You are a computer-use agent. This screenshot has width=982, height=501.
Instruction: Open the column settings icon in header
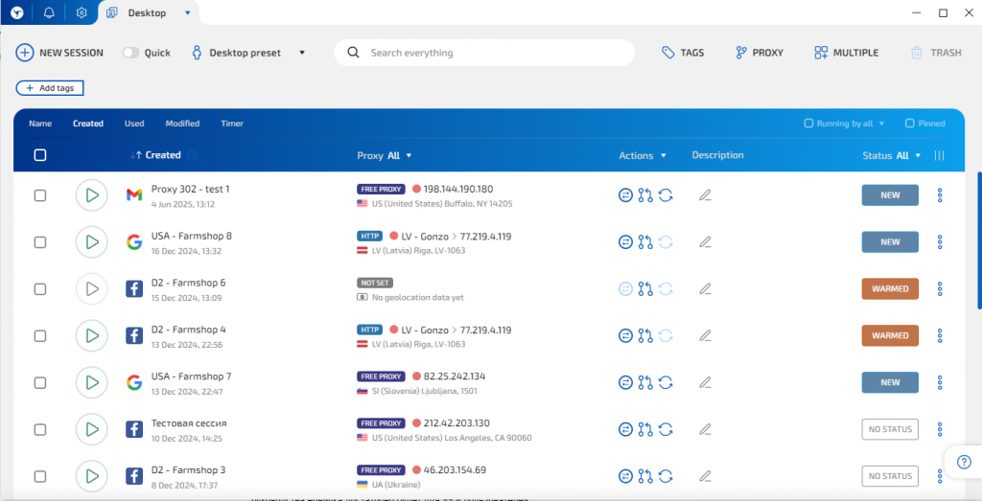pyautogui.click(x=939, y=155)
